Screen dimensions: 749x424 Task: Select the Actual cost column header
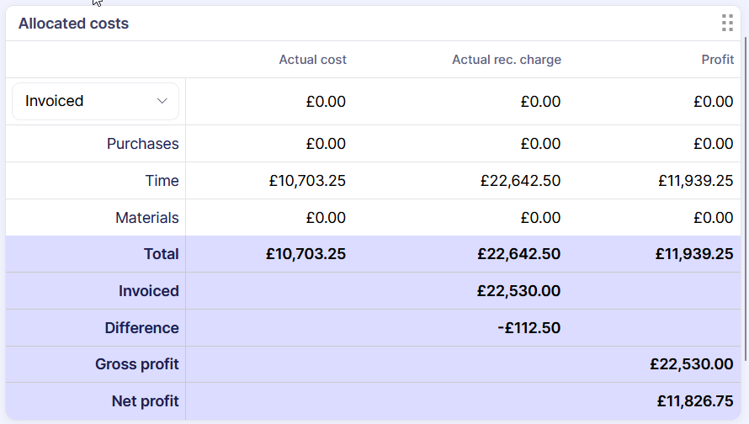point(312,60)
